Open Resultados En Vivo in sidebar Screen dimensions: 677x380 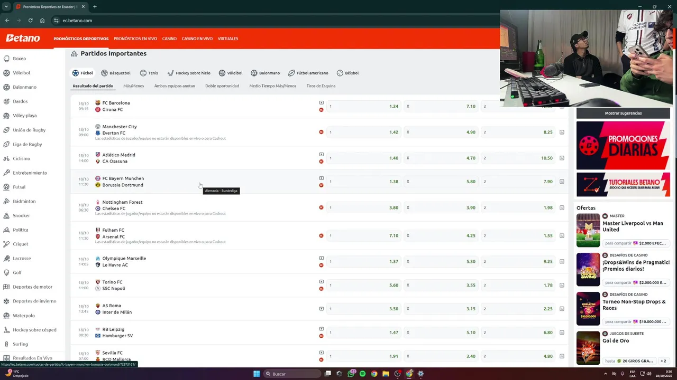(x=32, y=358)
